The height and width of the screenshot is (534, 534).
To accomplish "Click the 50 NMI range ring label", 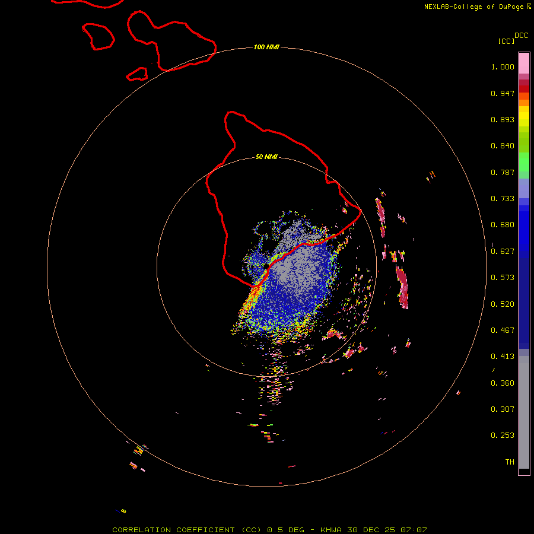I will (266, 157).
